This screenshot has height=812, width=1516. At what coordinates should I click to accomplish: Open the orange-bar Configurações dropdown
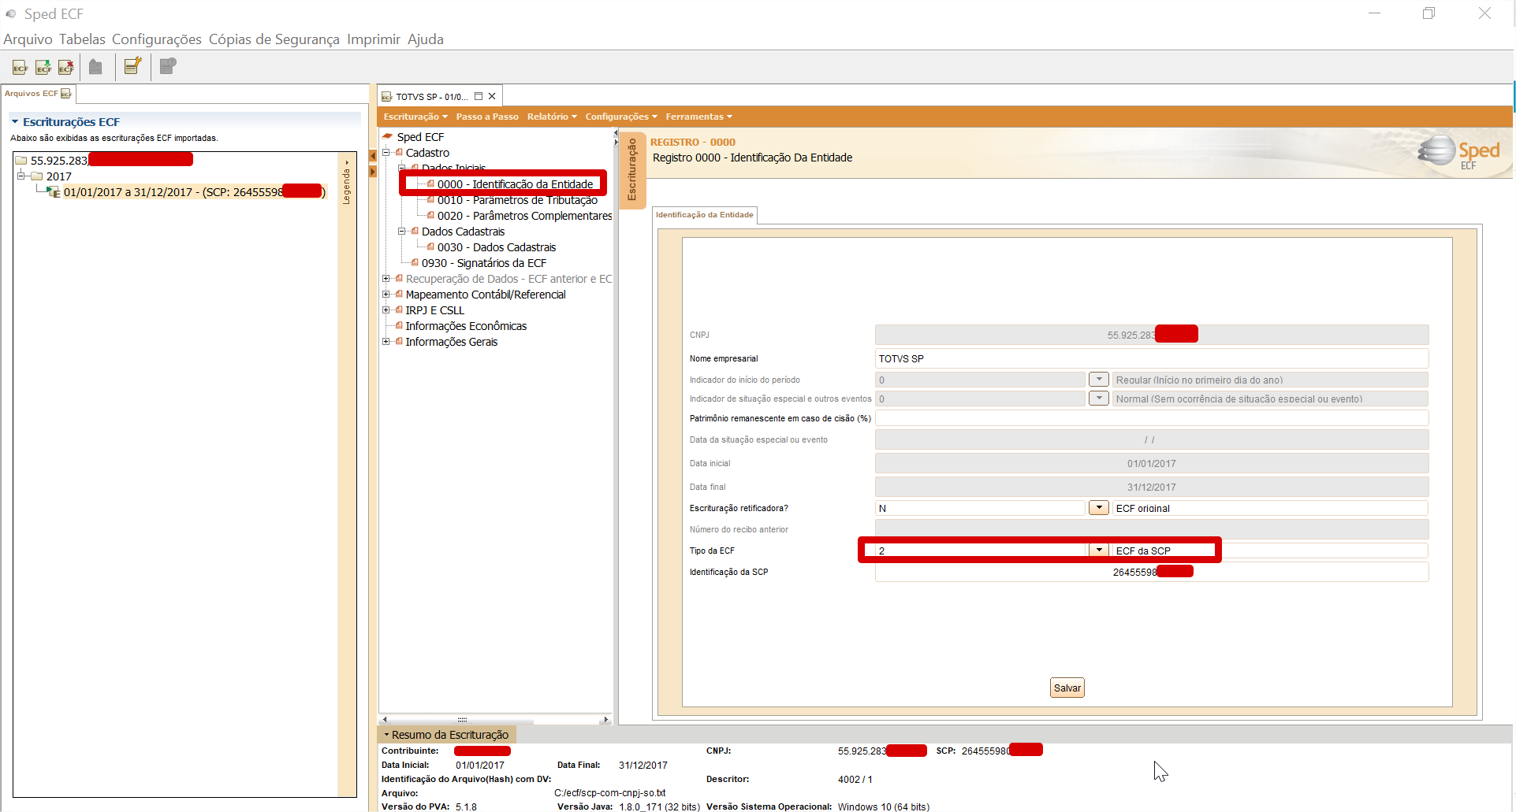[x=621, y=117]
